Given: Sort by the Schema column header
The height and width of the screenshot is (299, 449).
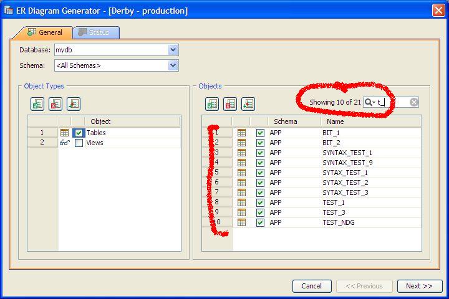Looking at the screenshot, I should click(x=294, y=121).
